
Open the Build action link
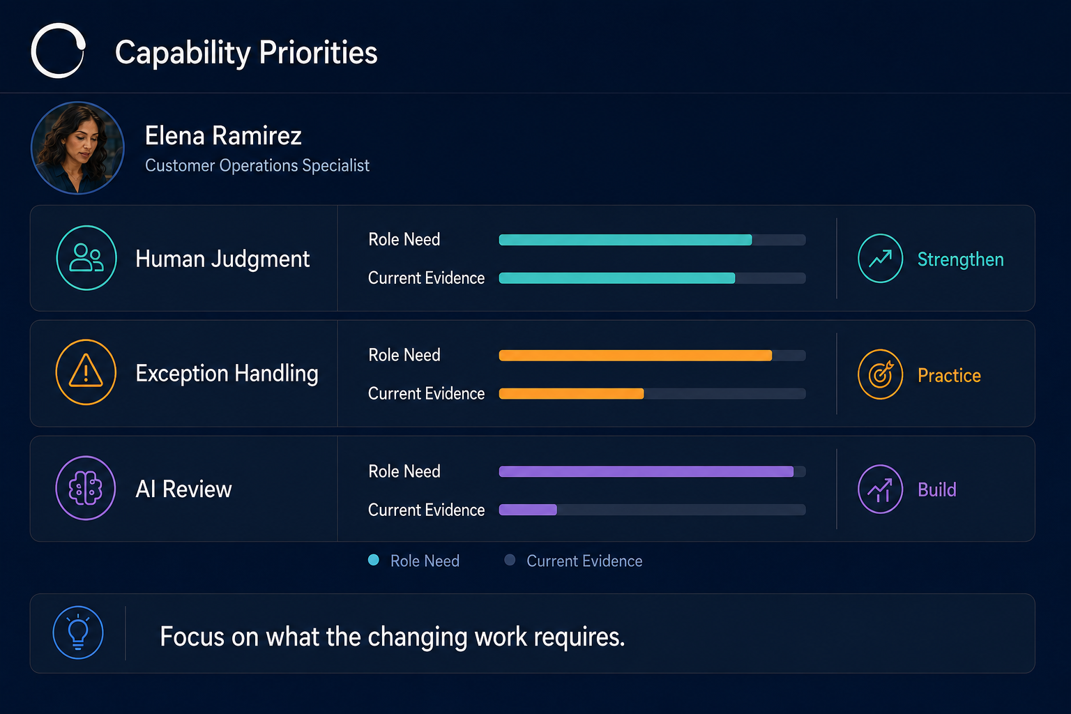pyautogui.click(x=936, y=489)
